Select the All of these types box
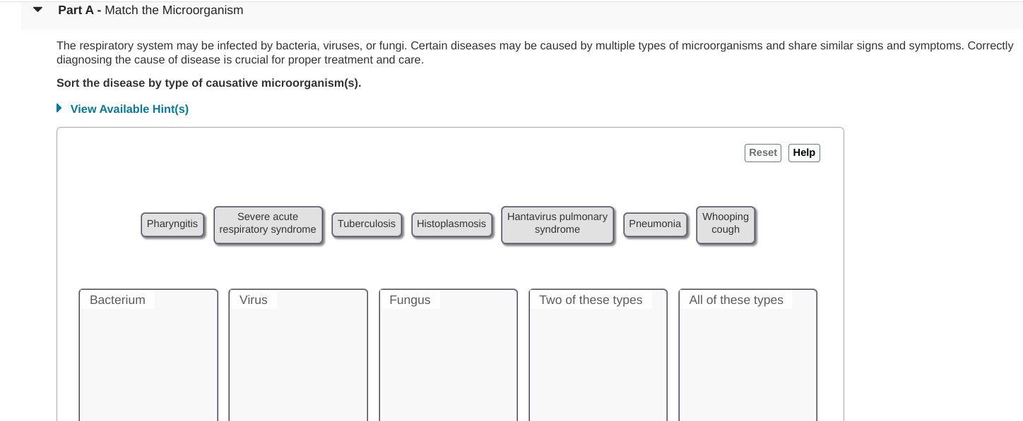The width and height of the screenshot is (1023, 421). 747,353
